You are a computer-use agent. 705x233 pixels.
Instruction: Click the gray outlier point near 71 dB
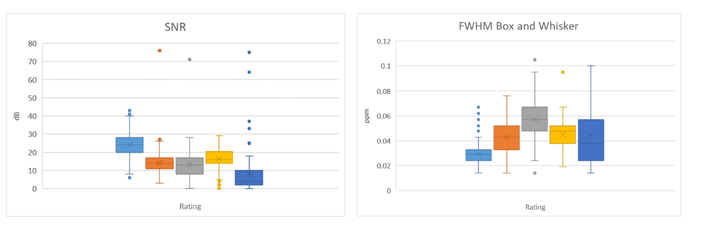pyautogui.click(x=190, y=59)
